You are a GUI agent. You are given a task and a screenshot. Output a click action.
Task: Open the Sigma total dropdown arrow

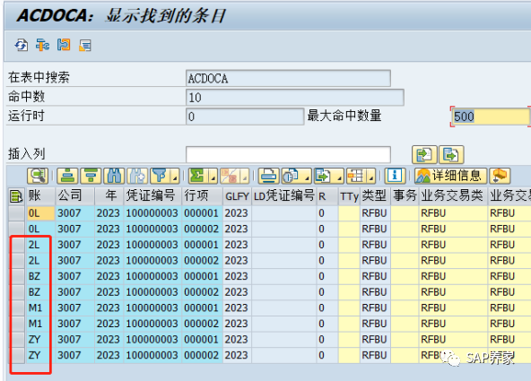tap(213, 177)
